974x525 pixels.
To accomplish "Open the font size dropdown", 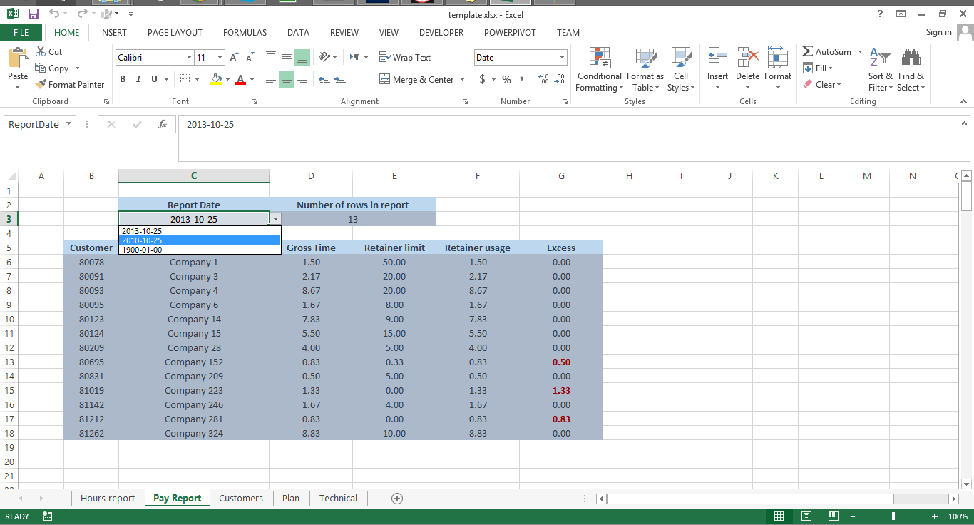I will pos(221,58).
